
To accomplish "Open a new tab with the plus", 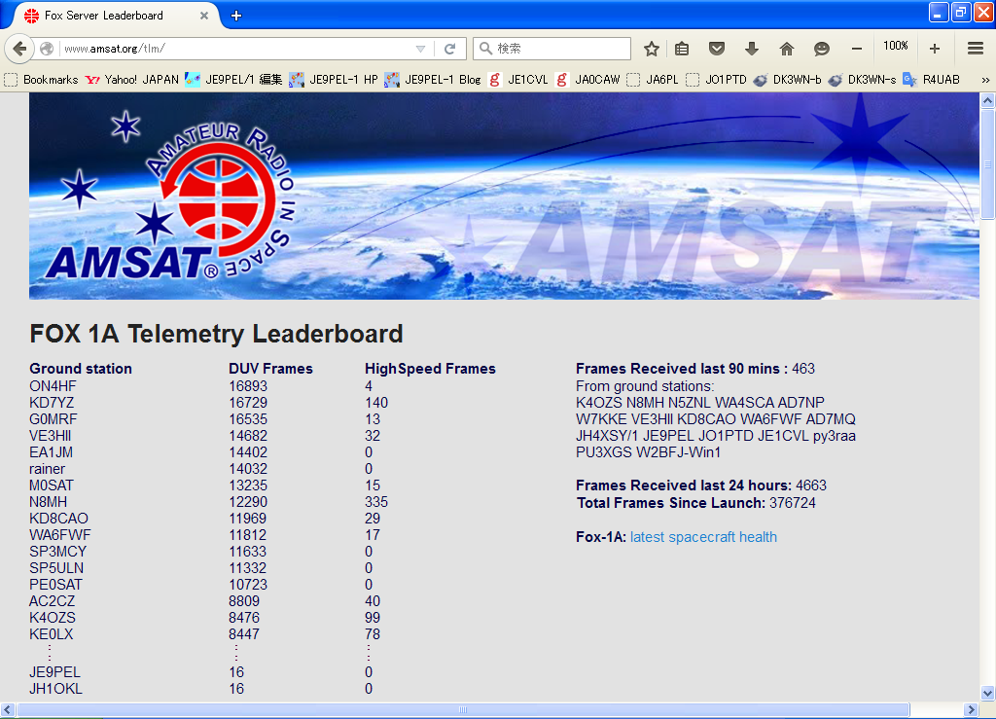I will [236, 16].
